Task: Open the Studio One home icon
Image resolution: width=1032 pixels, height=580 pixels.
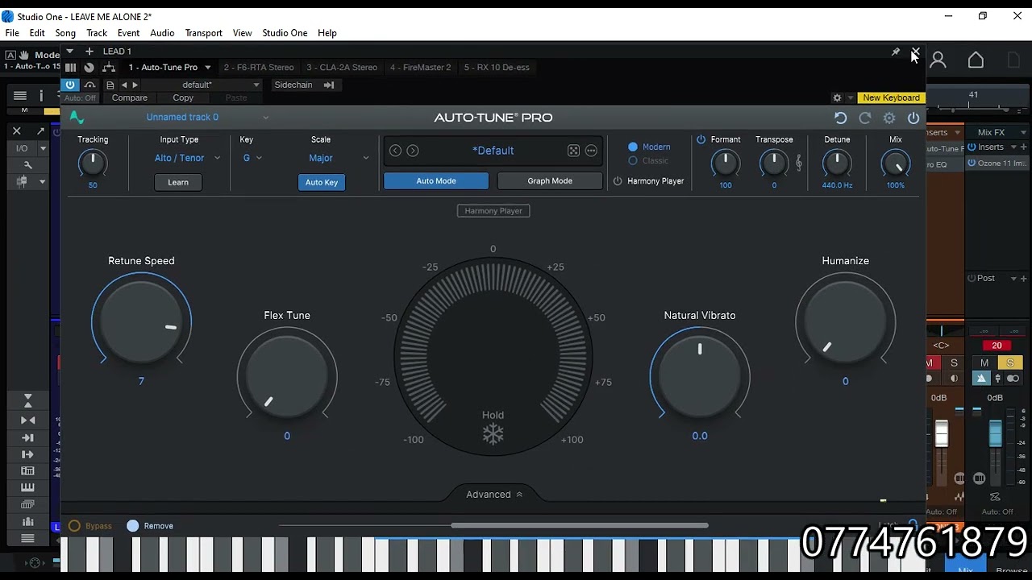Action: pyautogui.click(x=976, y=60)
